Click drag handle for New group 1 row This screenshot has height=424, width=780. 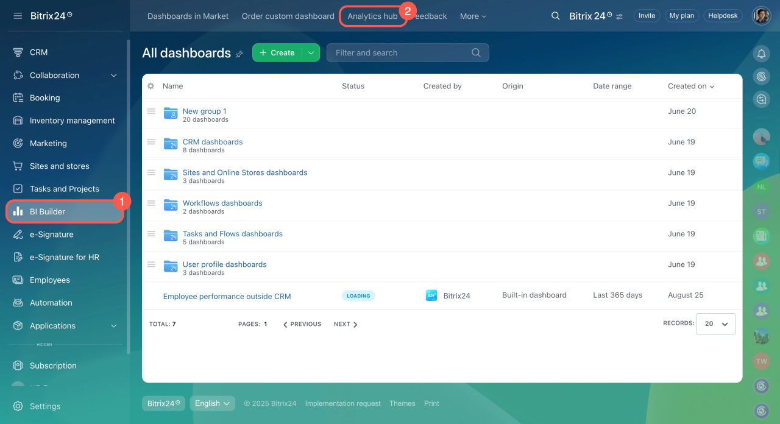coord(151,111)
